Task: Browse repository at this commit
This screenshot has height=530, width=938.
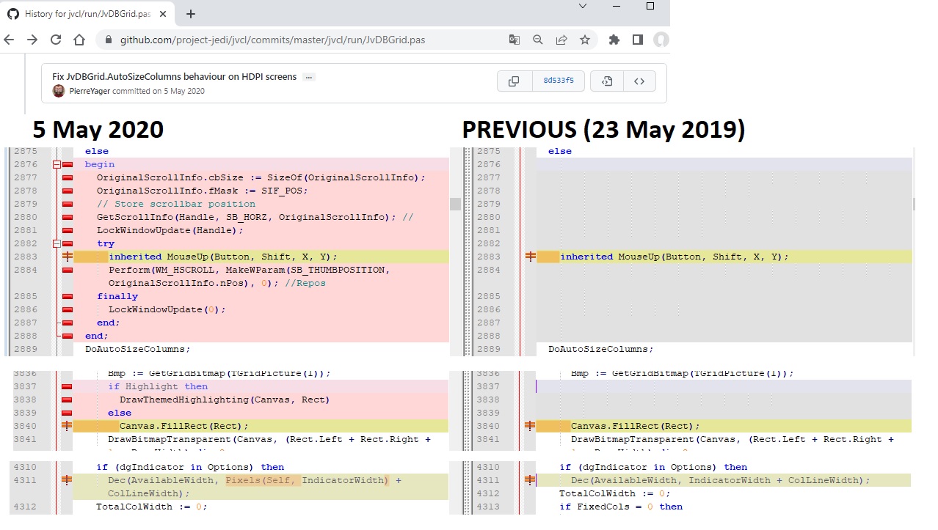Action: pyautogui.click(x=639, y=81)
